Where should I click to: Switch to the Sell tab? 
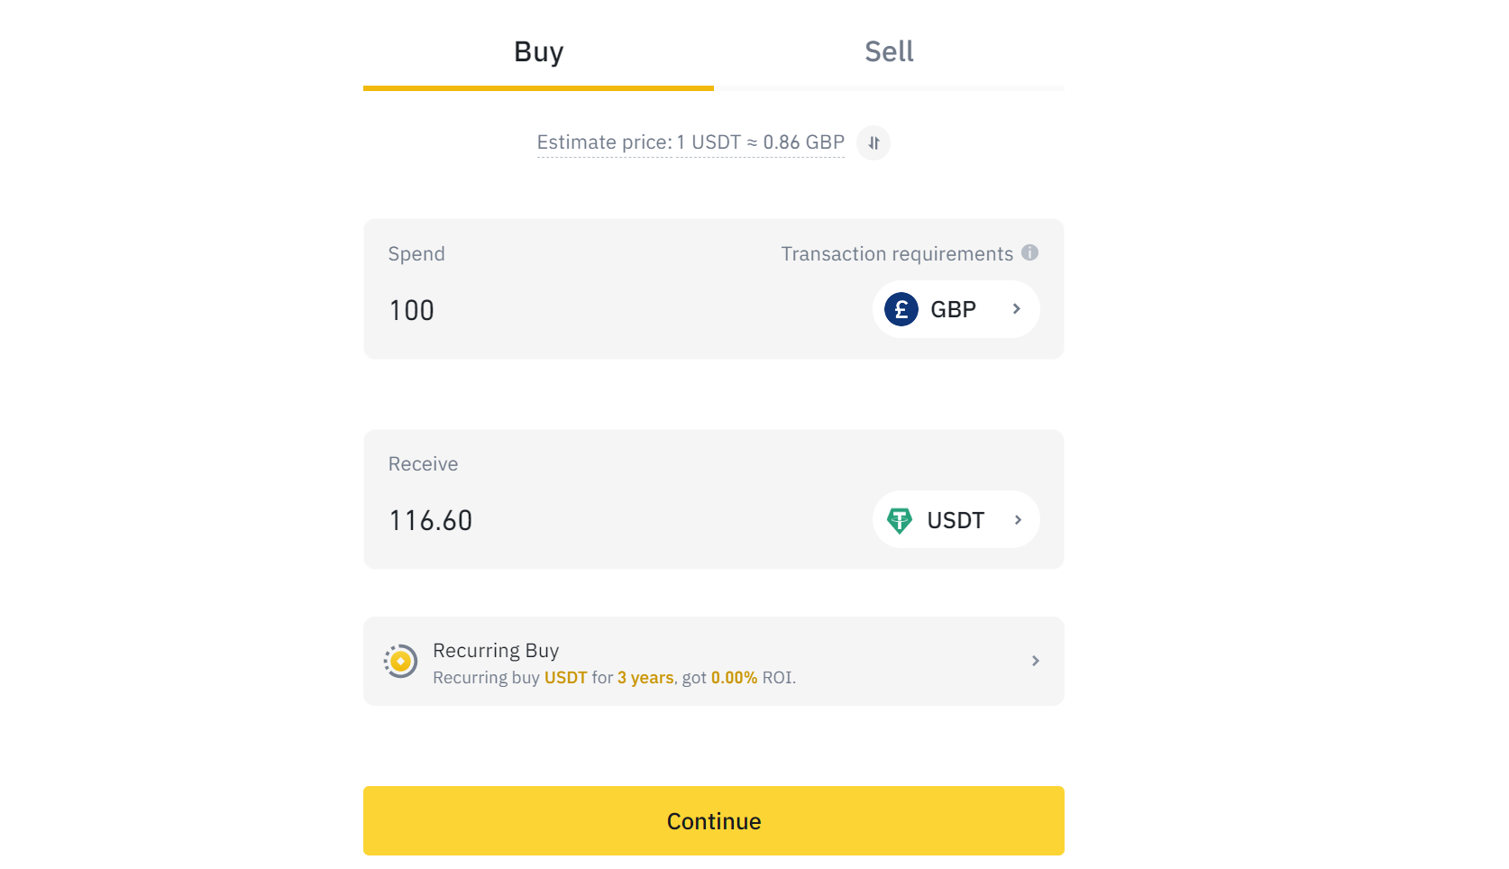pos(889,51)
